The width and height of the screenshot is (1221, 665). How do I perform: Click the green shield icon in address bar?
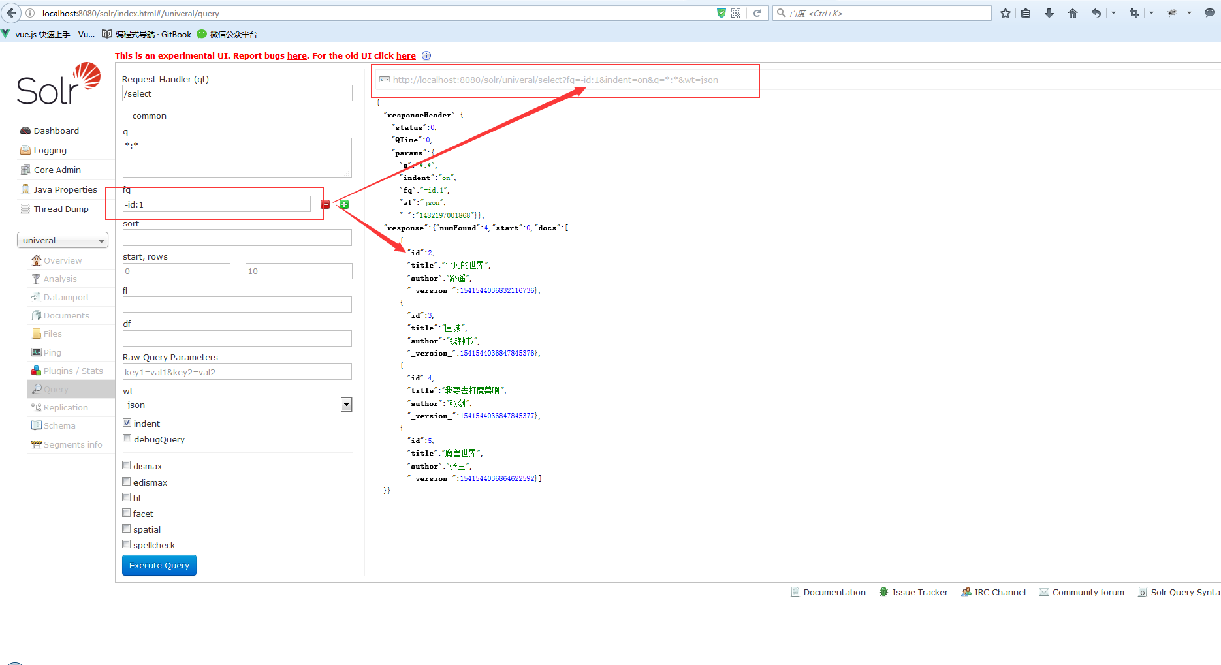(x=721, y=13)
